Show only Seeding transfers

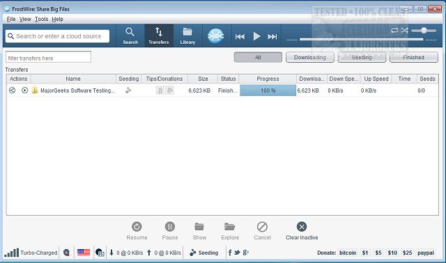tap(362, 57)
